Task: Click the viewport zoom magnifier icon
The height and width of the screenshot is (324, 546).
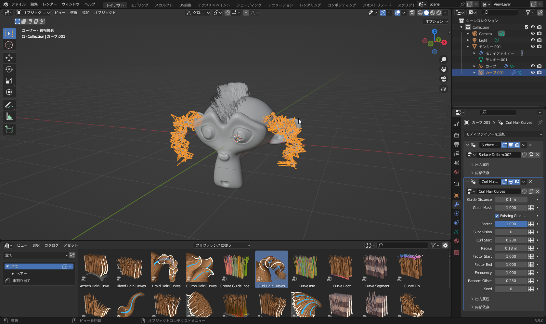Action: pyautogui.click(x=444, y=59)
